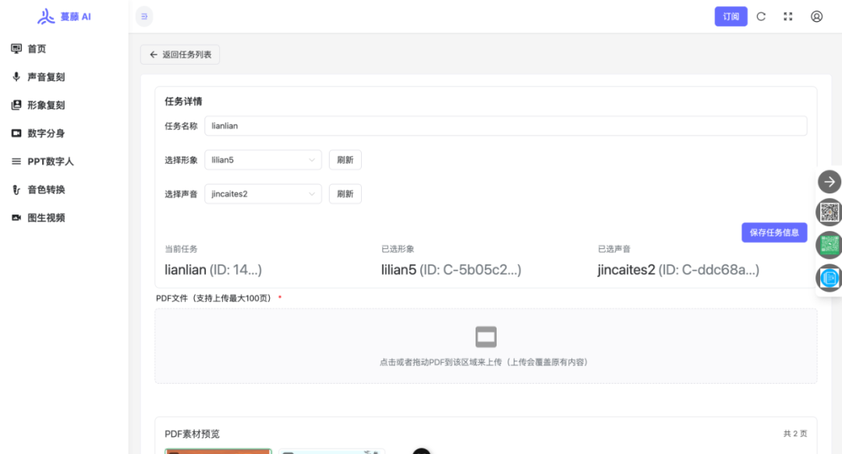Open 图生视频 video generation icon

17,217
